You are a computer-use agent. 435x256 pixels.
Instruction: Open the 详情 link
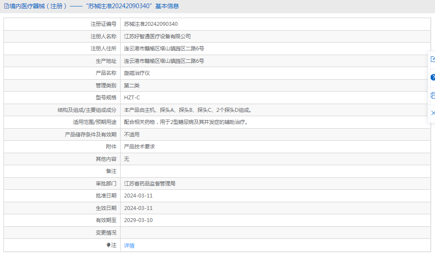point(129,246)
